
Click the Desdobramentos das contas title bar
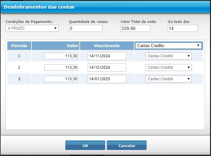(x=105, y=7)
